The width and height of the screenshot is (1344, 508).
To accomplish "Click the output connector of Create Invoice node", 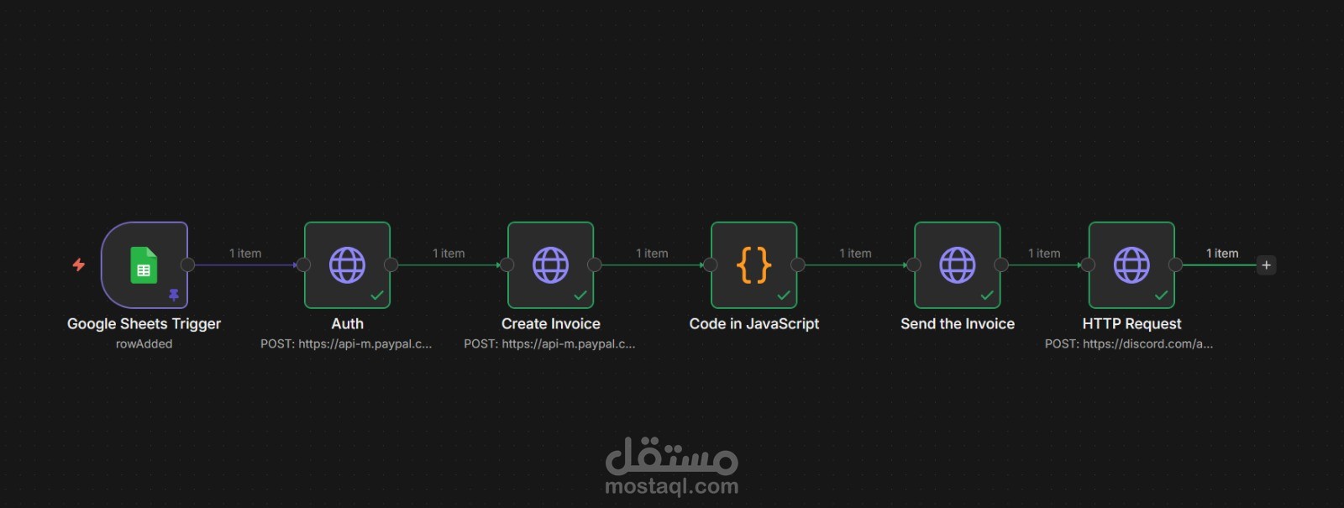I will tap(595, 265).
